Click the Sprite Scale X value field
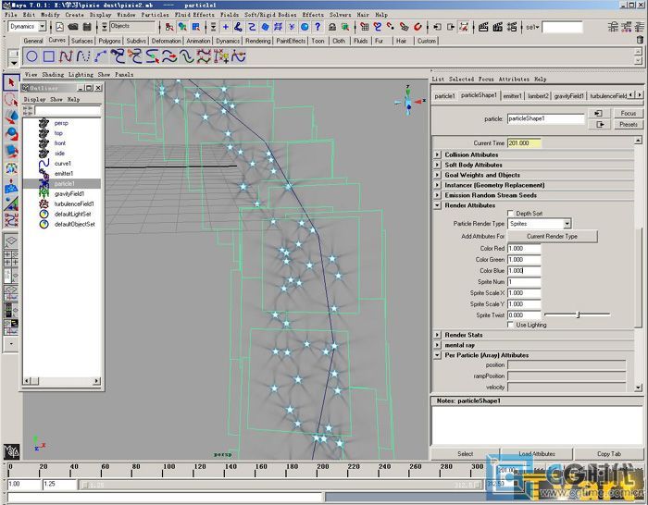The height and width of the screenshot is (505, 648). coord(524,293)
